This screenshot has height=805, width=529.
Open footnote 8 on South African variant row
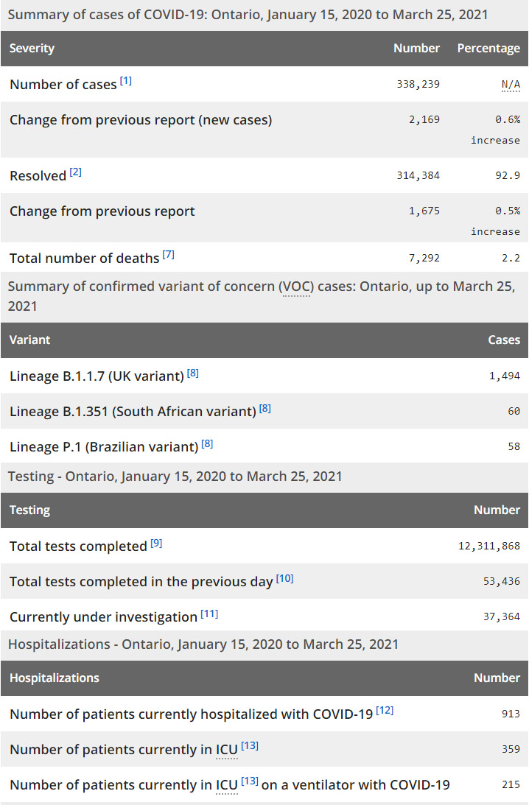(265, 408)
